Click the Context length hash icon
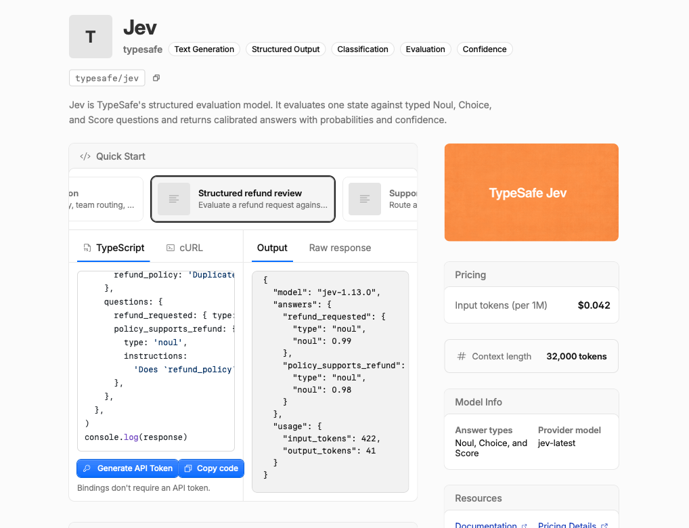 click(462, 356)
